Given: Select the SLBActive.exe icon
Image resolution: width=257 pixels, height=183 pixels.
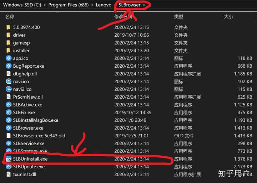Looking at the screenshot, I should 9,105.
